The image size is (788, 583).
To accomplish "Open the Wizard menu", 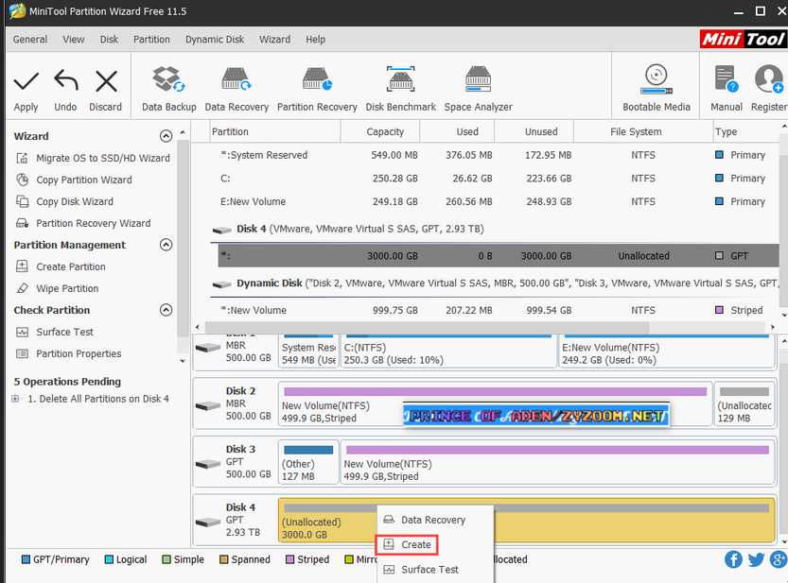I will click(x=274, y=39).
